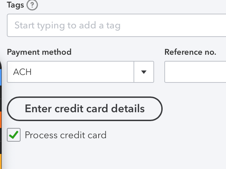
Task: Expand payment method options via the triangle
Action: tap(144, 72)
